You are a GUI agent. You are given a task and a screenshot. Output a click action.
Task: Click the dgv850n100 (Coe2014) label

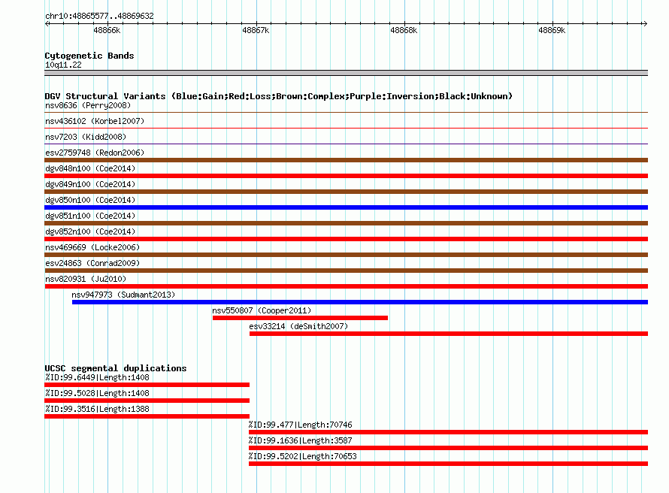pyautogui.click(x=90, y=200)
